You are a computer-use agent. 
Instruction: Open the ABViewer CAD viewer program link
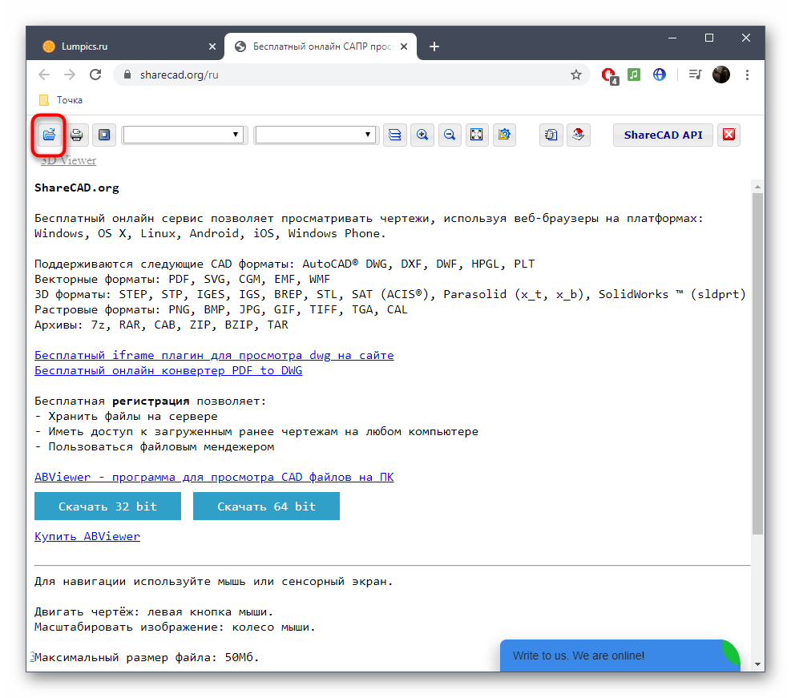tap(214, 477)
